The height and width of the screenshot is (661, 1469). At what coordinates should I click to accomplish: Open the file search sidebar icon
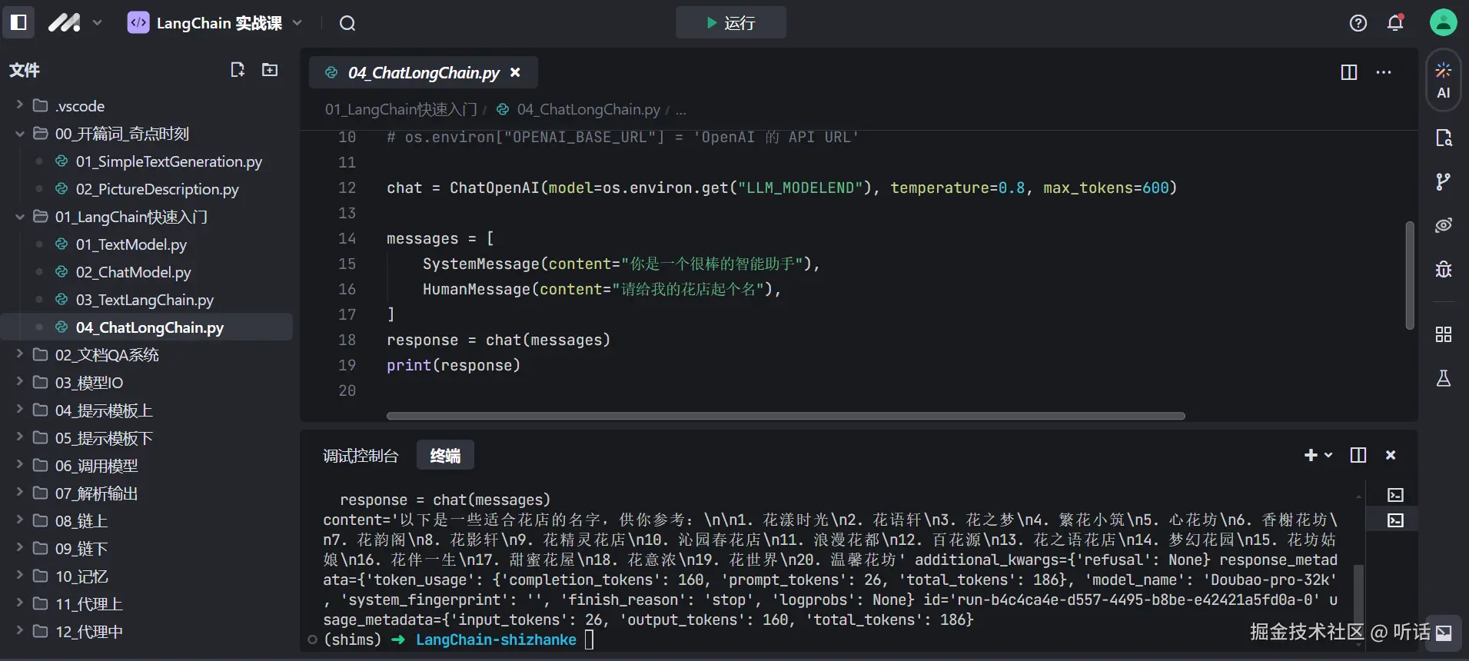(1444, 138)
